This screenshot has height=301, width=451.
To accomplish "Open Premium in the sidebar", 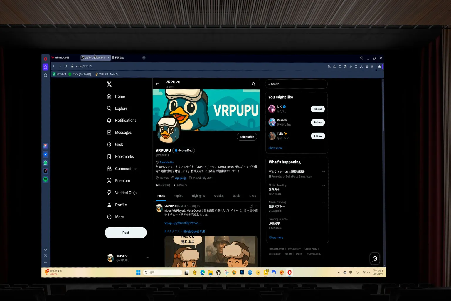I will coord(118,181).
